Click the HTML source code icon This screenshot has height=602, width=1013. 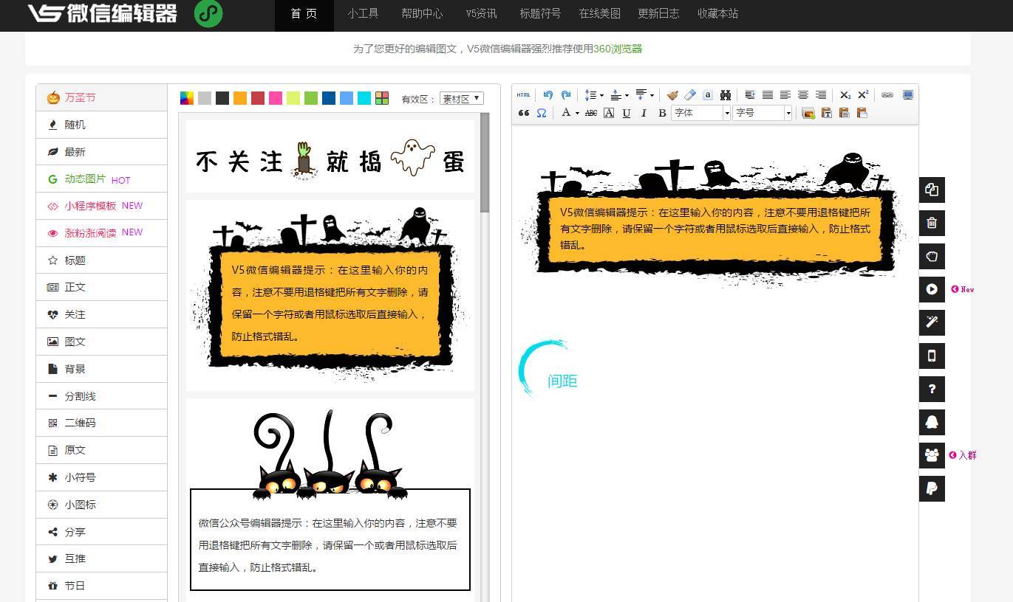524,94
